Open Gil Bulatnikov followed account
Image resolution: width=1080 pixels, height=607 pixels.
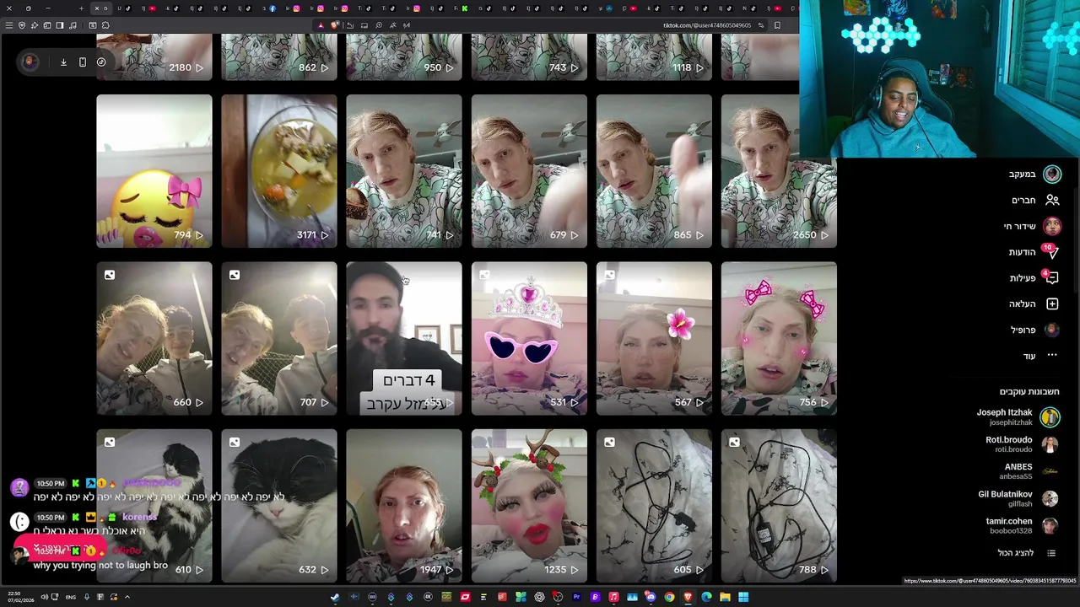(1018, 498)
